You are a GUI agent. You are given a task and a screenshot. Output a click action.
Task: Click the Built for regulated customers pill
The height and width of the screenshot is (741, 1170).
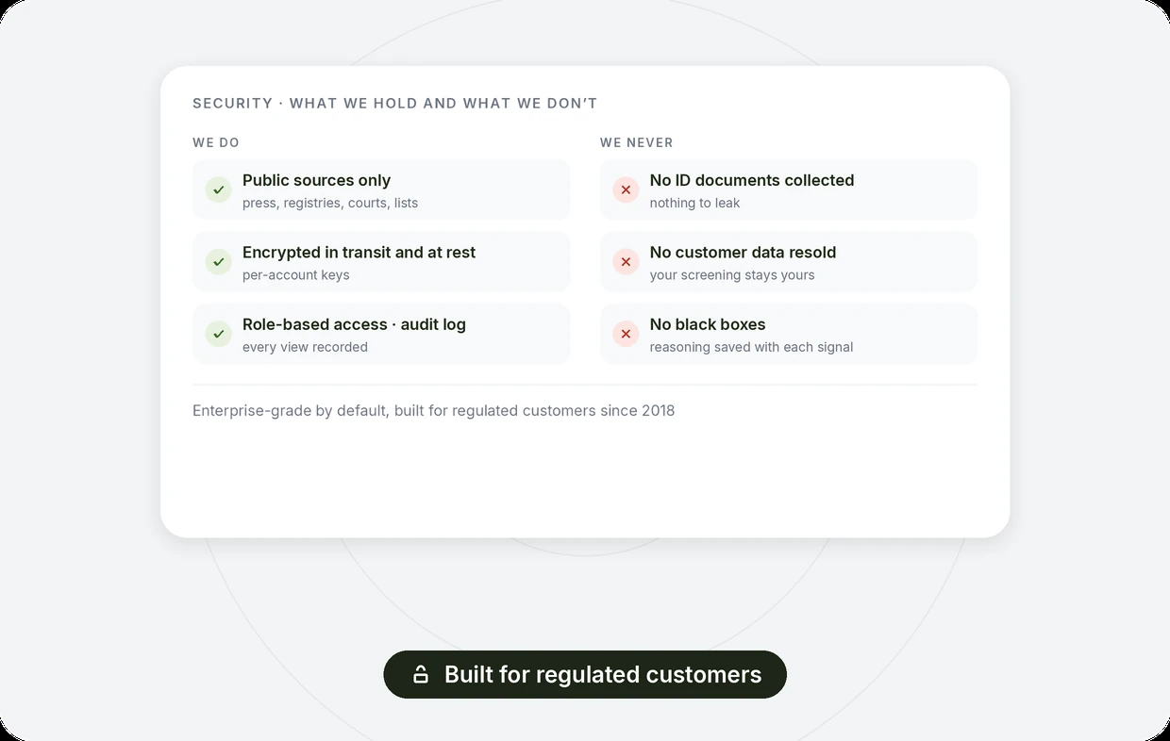point(585,674)
